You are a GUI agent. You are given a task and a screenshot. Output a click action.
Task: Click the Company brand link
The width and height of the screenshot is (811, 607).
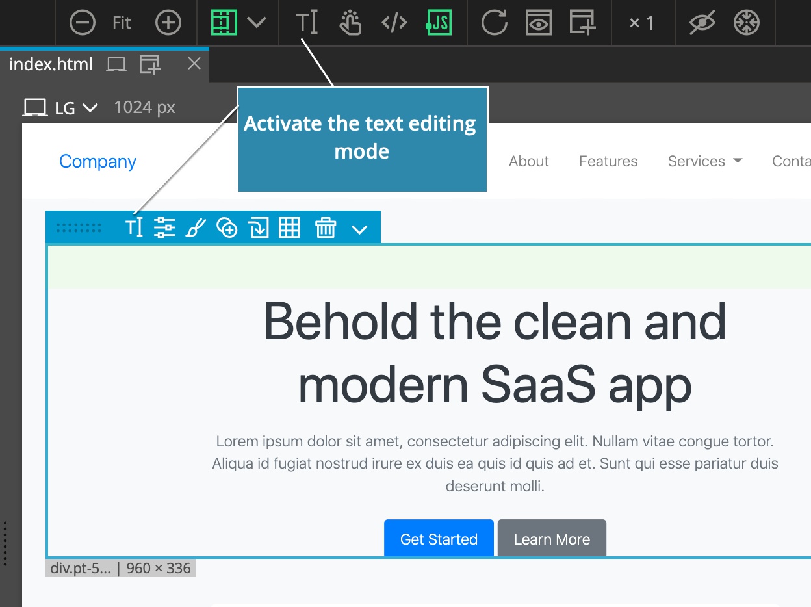pos(97,161)
